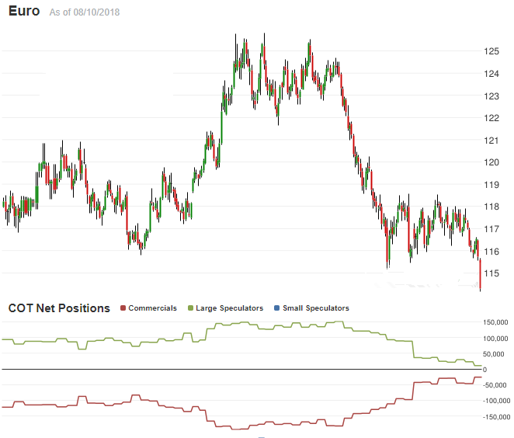Click the 0 label on the COT axis
Image resolution: width=514 pixels, height=438 pixels.
pos(505,370)
